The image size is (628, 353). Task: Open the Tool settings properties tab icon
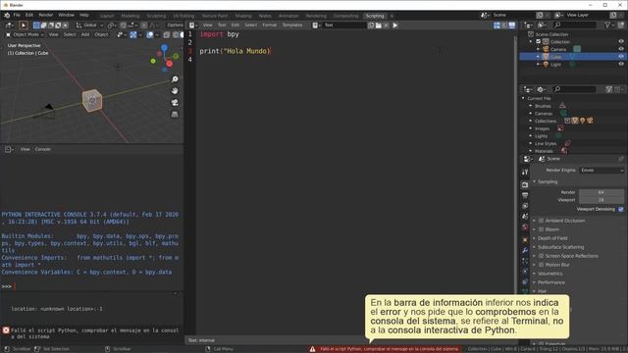[x=525, y=173]
